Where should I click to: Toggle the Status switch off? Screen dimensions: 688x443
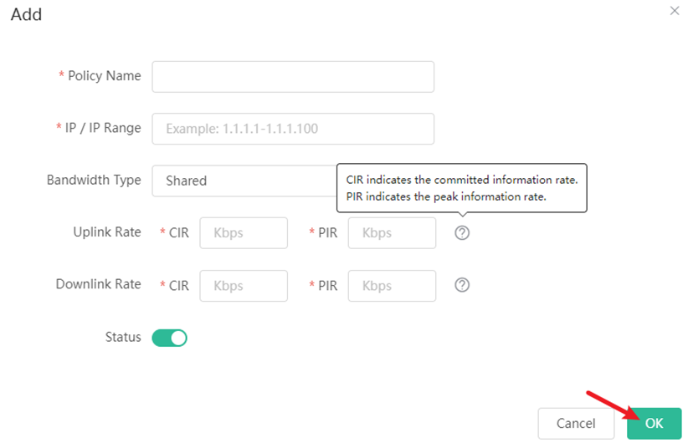tap(169, 338)
